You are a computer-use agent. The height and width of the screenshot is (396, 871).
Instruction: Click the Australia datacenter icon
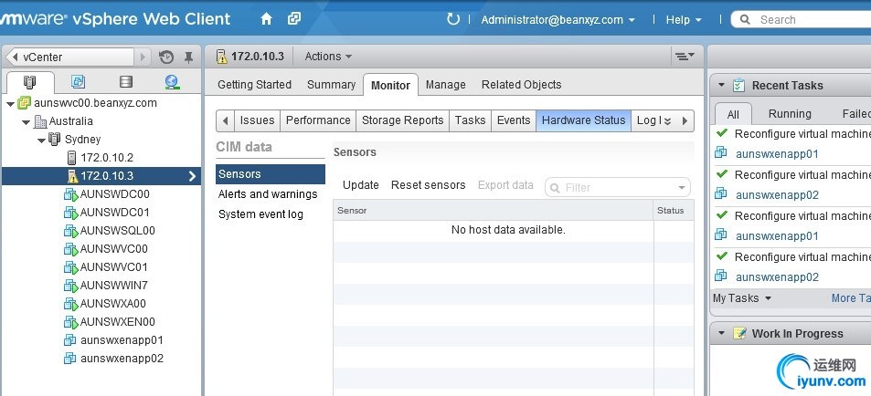[x=40, y=121]
